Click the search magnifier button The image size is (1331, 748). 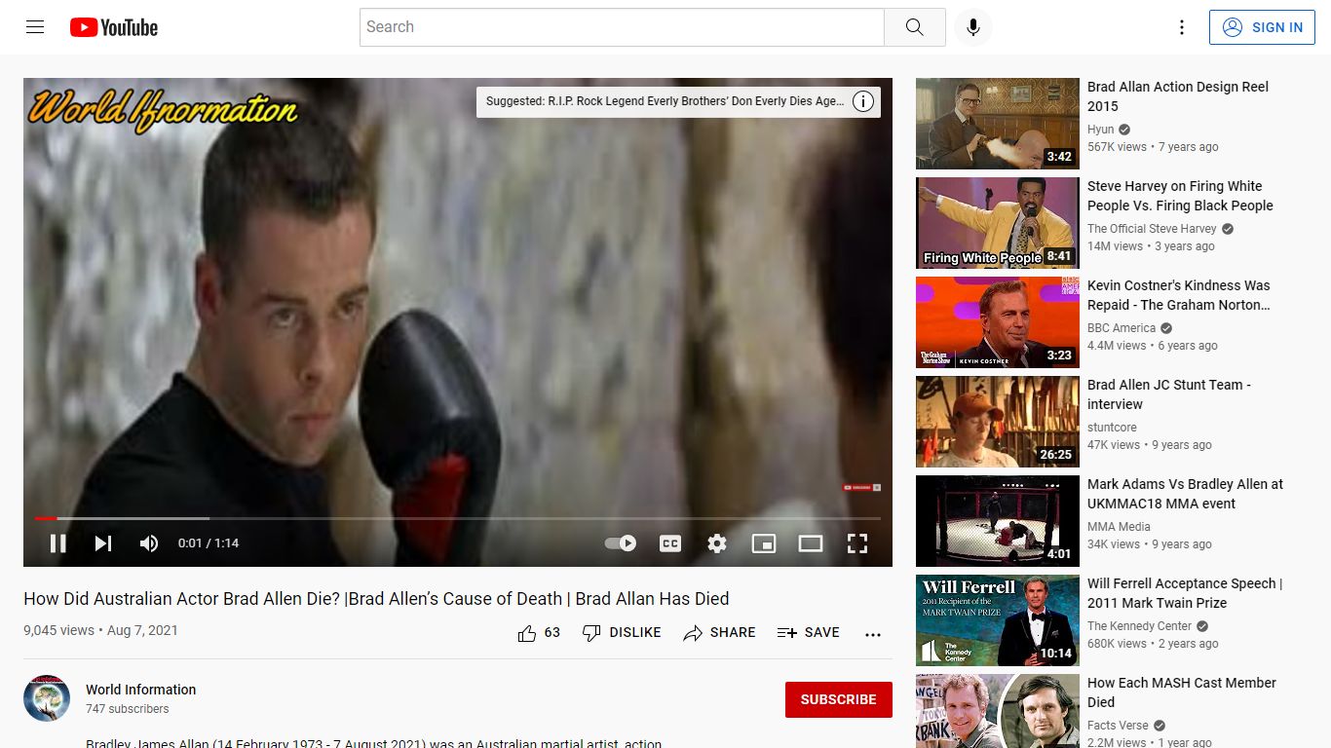click(x=914, y=27)
